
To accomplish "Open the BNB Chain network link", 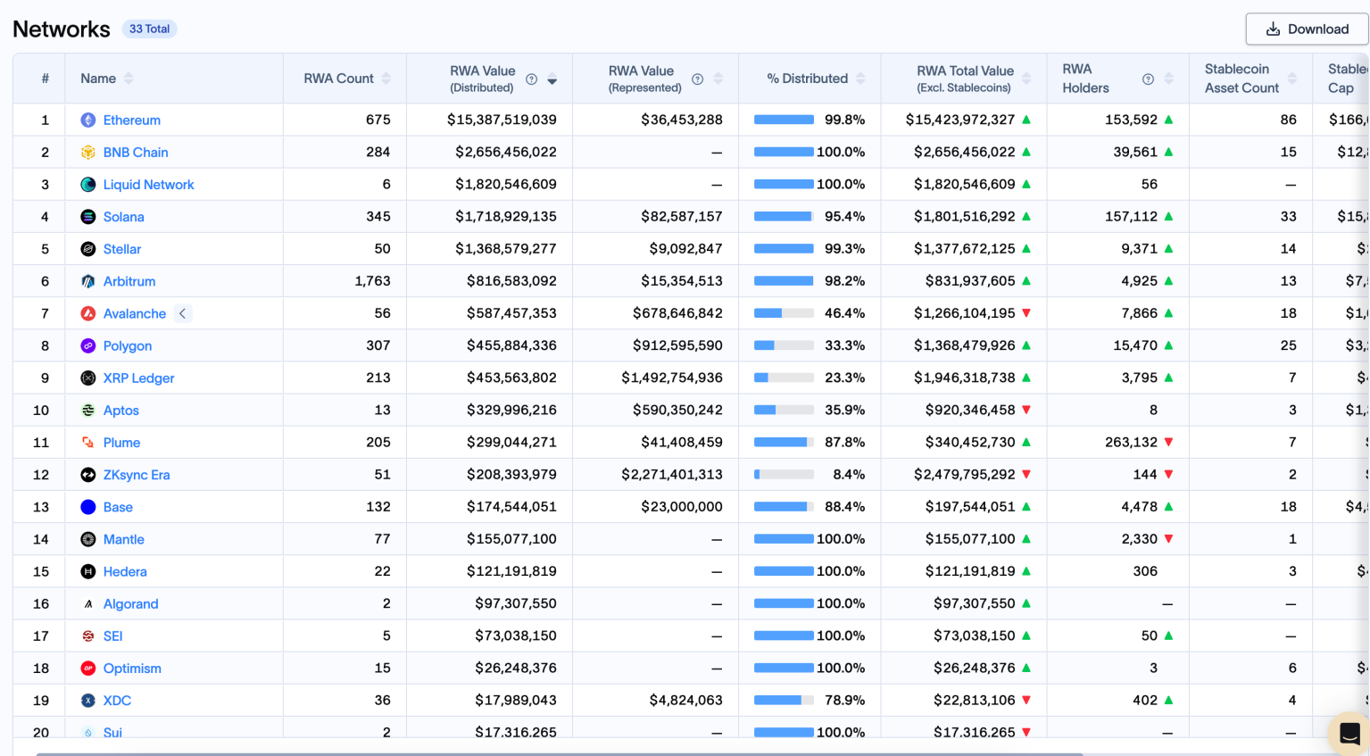I will [x=136, y=152].
